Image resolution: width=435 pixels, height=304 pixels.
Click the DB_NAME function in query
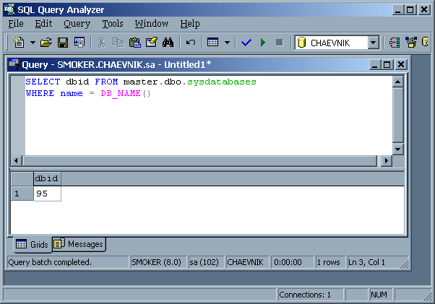click(121, 93)
